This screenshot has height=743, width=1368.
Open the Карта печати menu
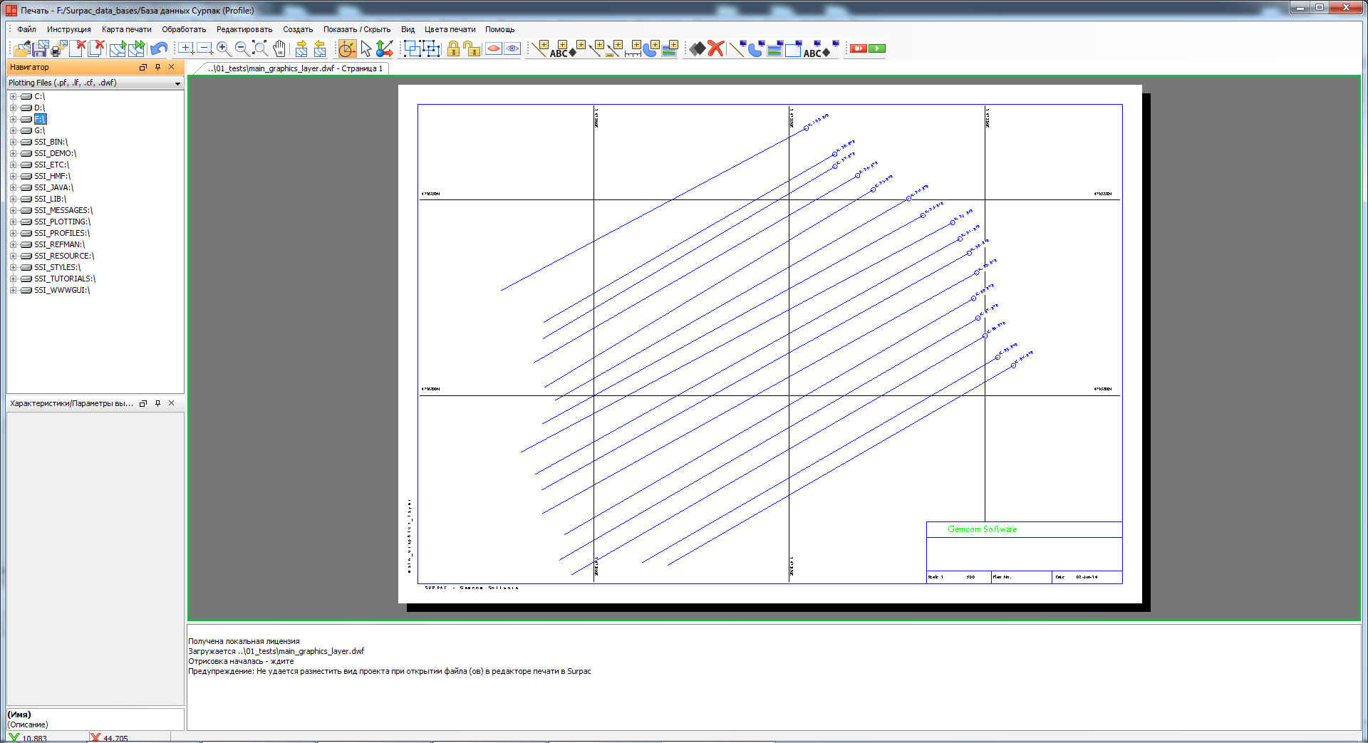126,29
